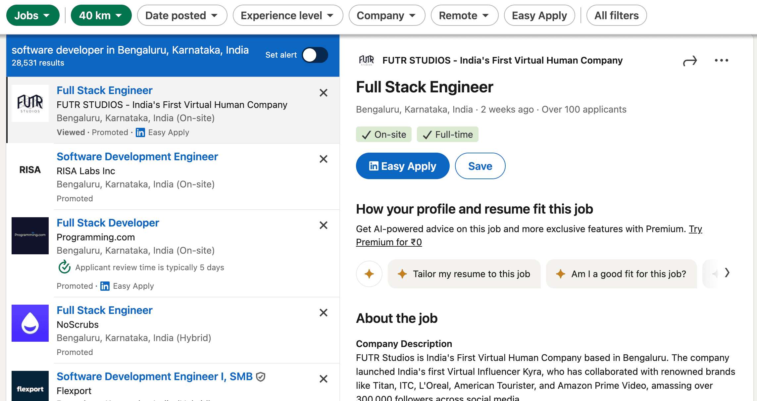
Task: Click the FUTR Studios logo in job list
Action: tap(30, 103)
